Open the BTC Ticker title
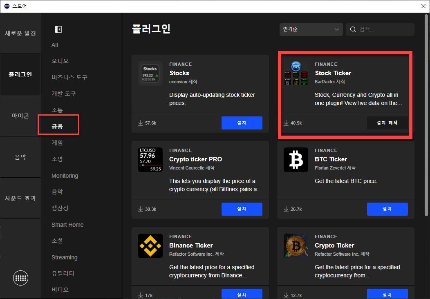 [x=331, y=159]
